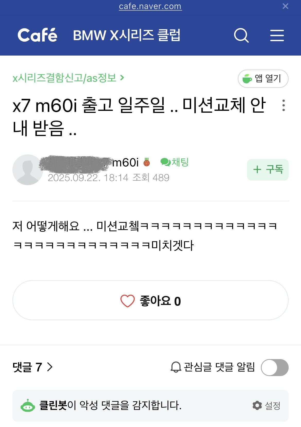The height and width of the screenshot is (427, 301).
Task: Open the post's three-dot options menu
Action: pos(284,105)
